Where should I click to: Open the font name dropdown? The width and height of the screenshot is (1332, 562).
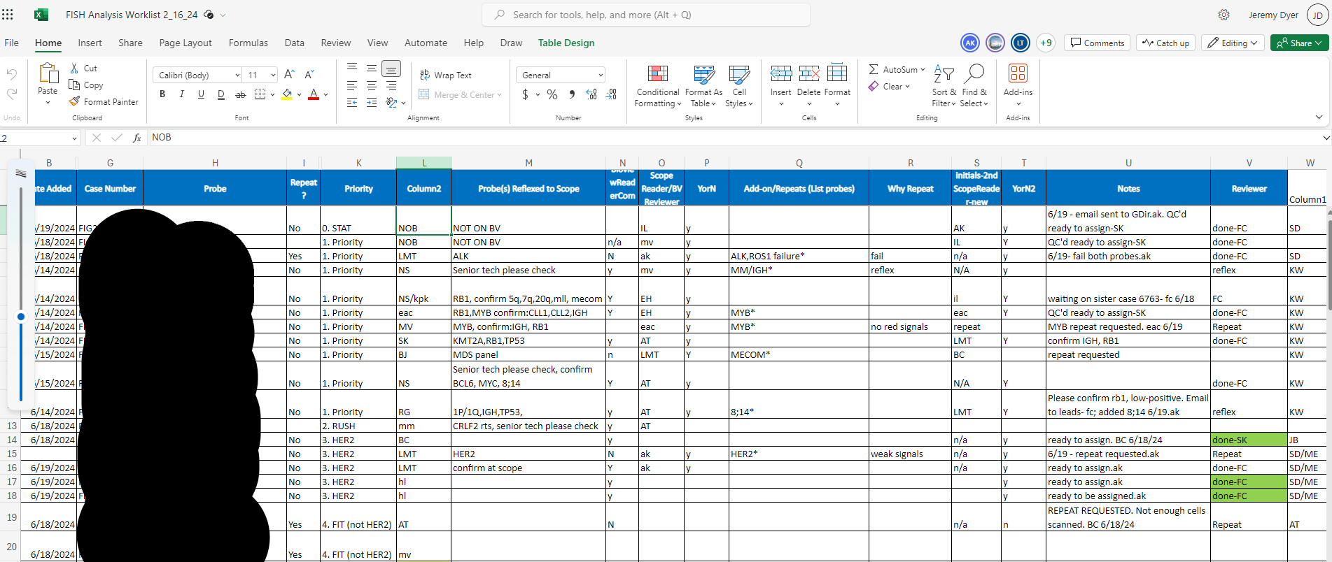click(x=237, y=75)
